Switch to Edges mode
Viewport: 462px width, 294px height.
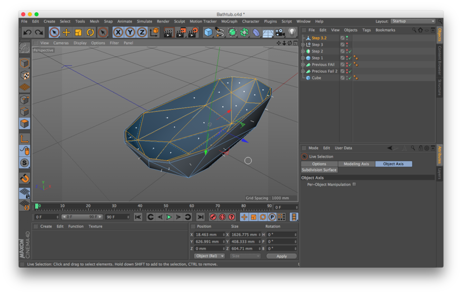(x=25, y=111)
